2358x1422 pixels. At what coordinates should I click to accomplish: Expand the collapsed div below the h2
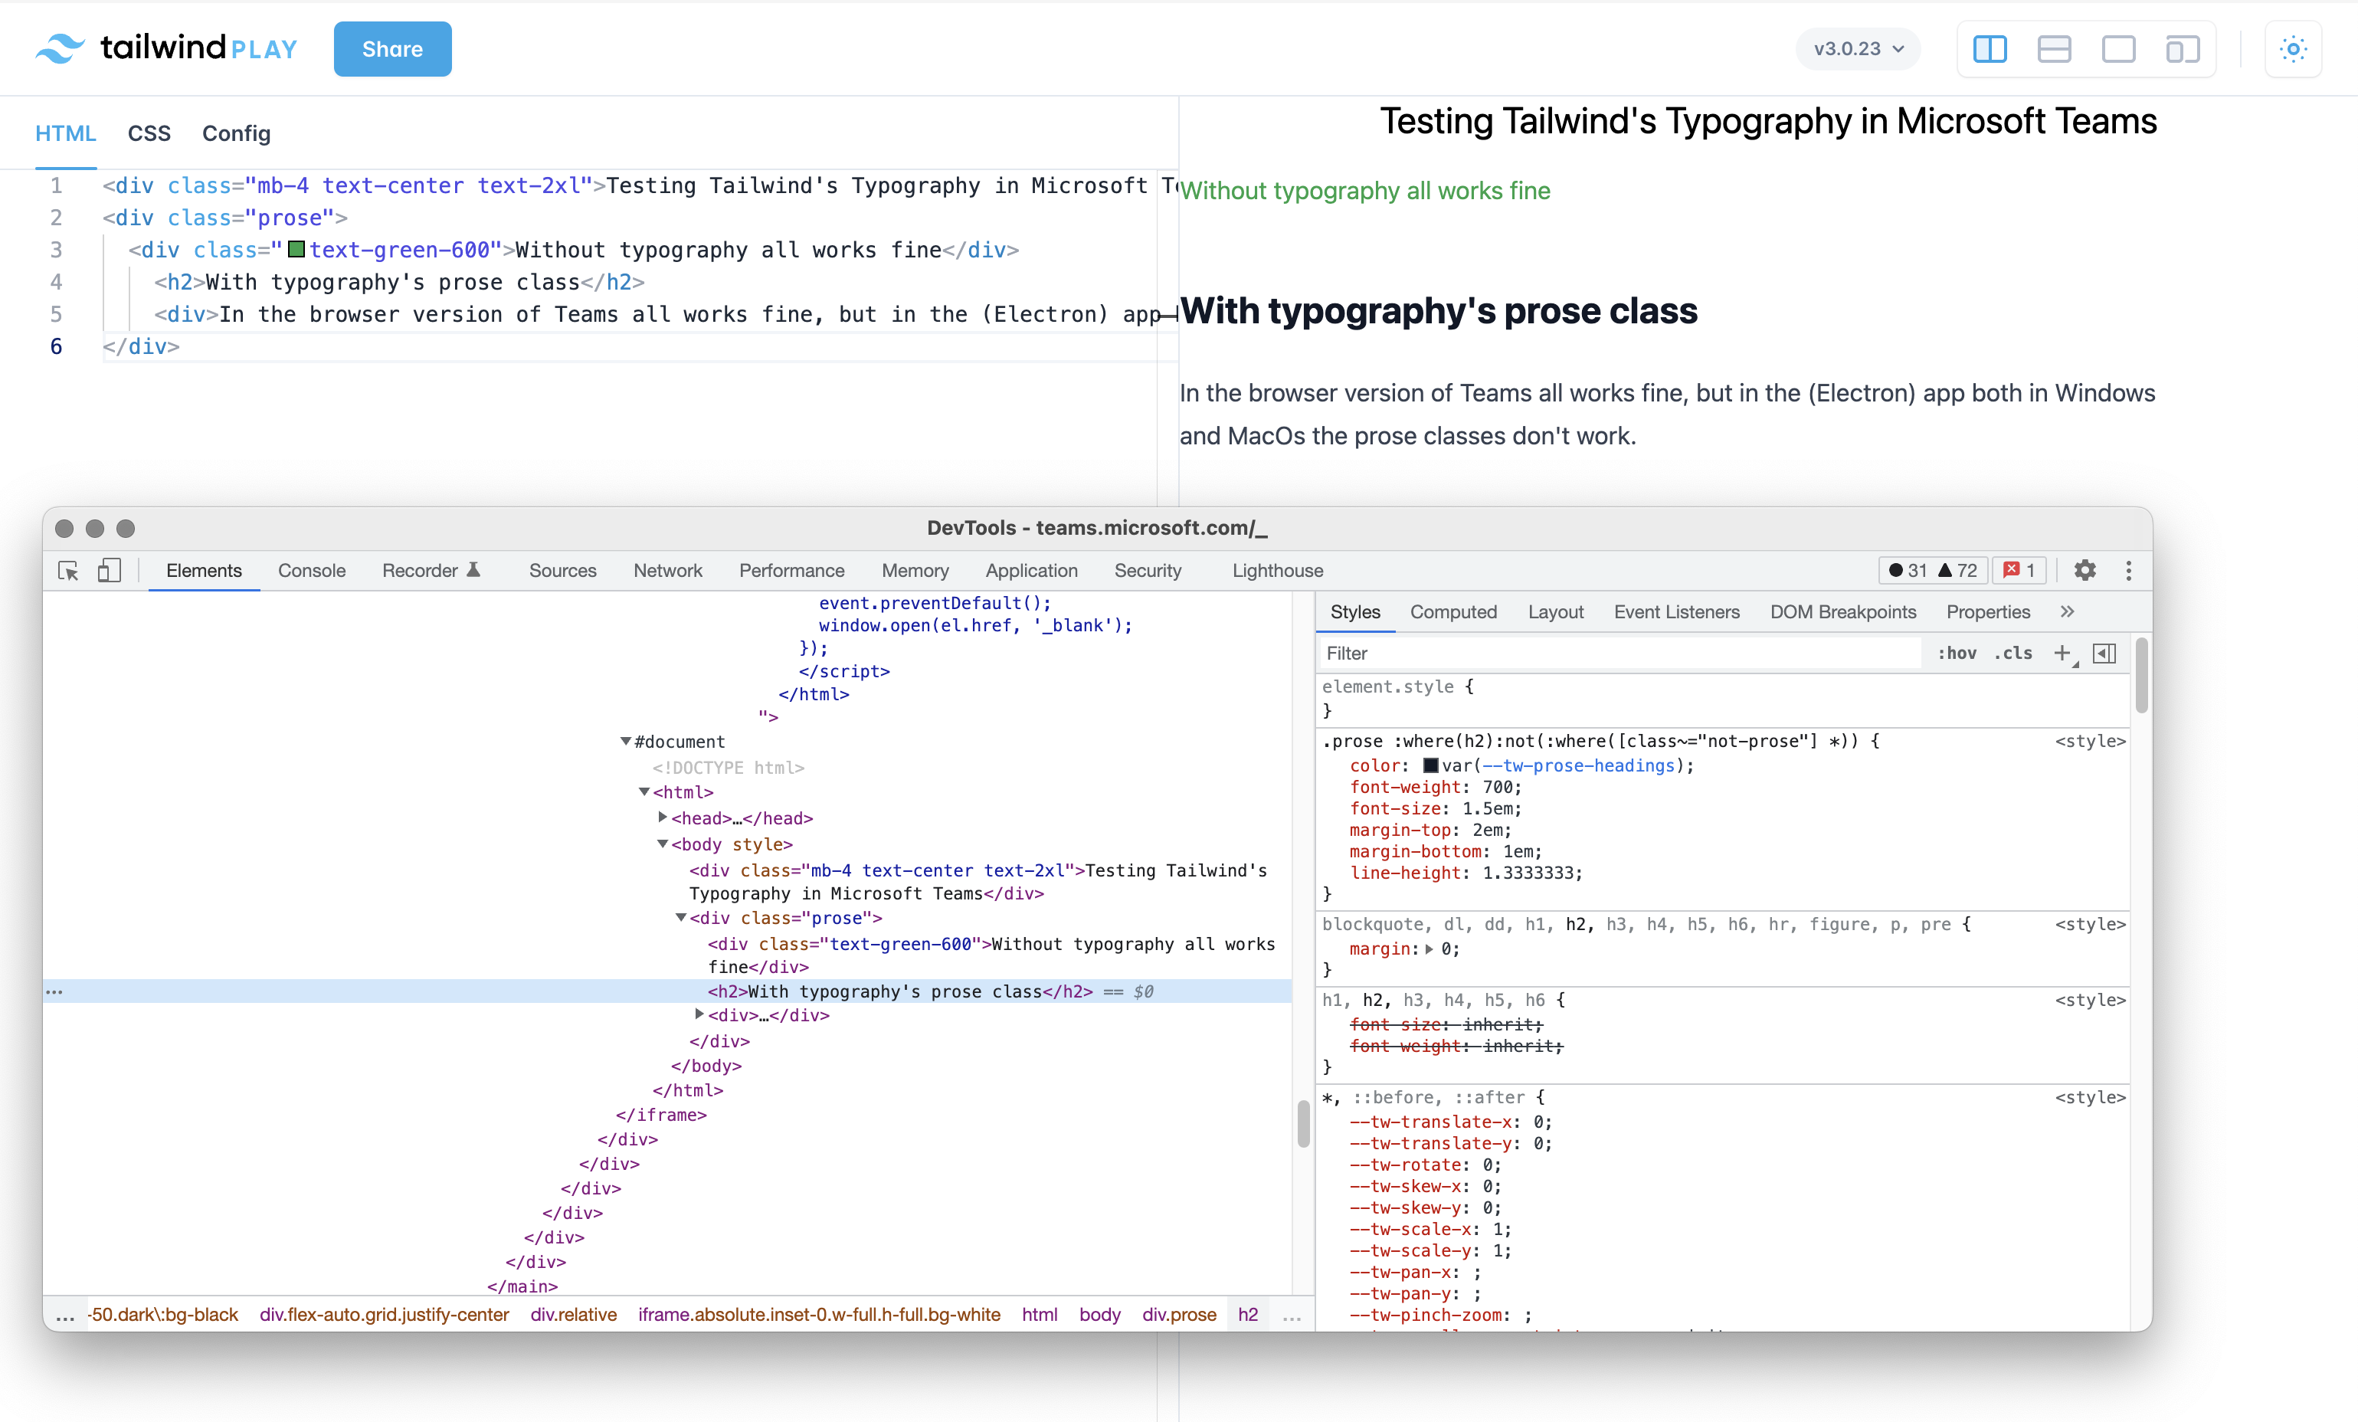699,1014
